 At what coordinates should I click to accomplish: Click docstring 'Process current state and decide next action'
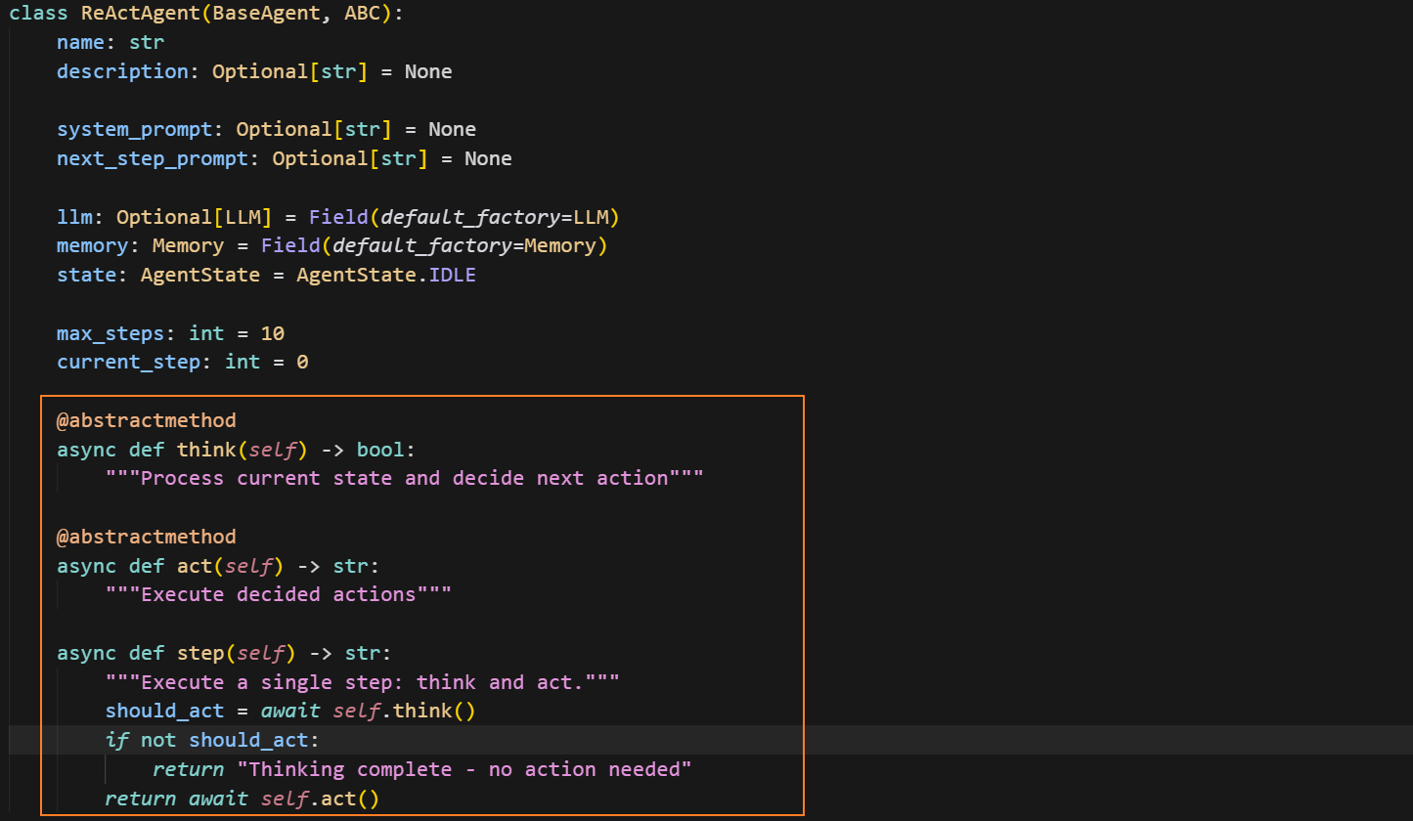[405, 478]
